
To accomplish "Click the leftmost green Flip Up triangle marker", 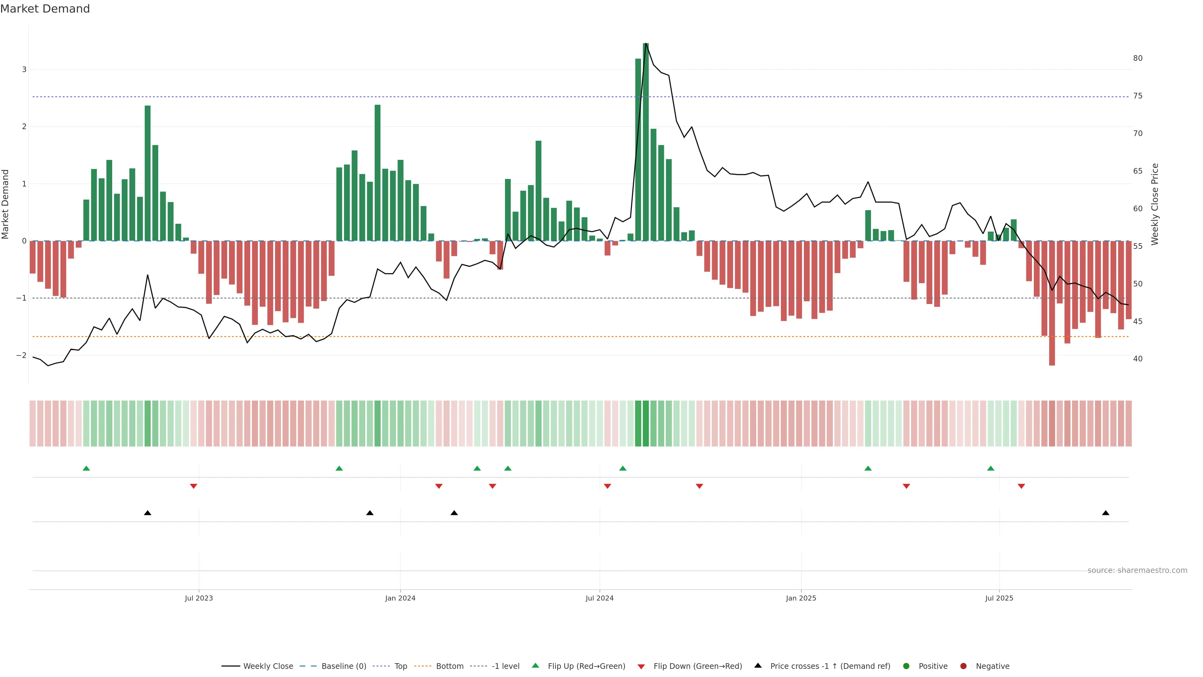I will pos(86,468).
